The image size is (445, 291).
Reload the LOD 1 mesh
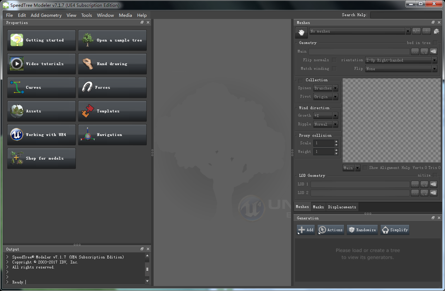click(x=424, y=184)
